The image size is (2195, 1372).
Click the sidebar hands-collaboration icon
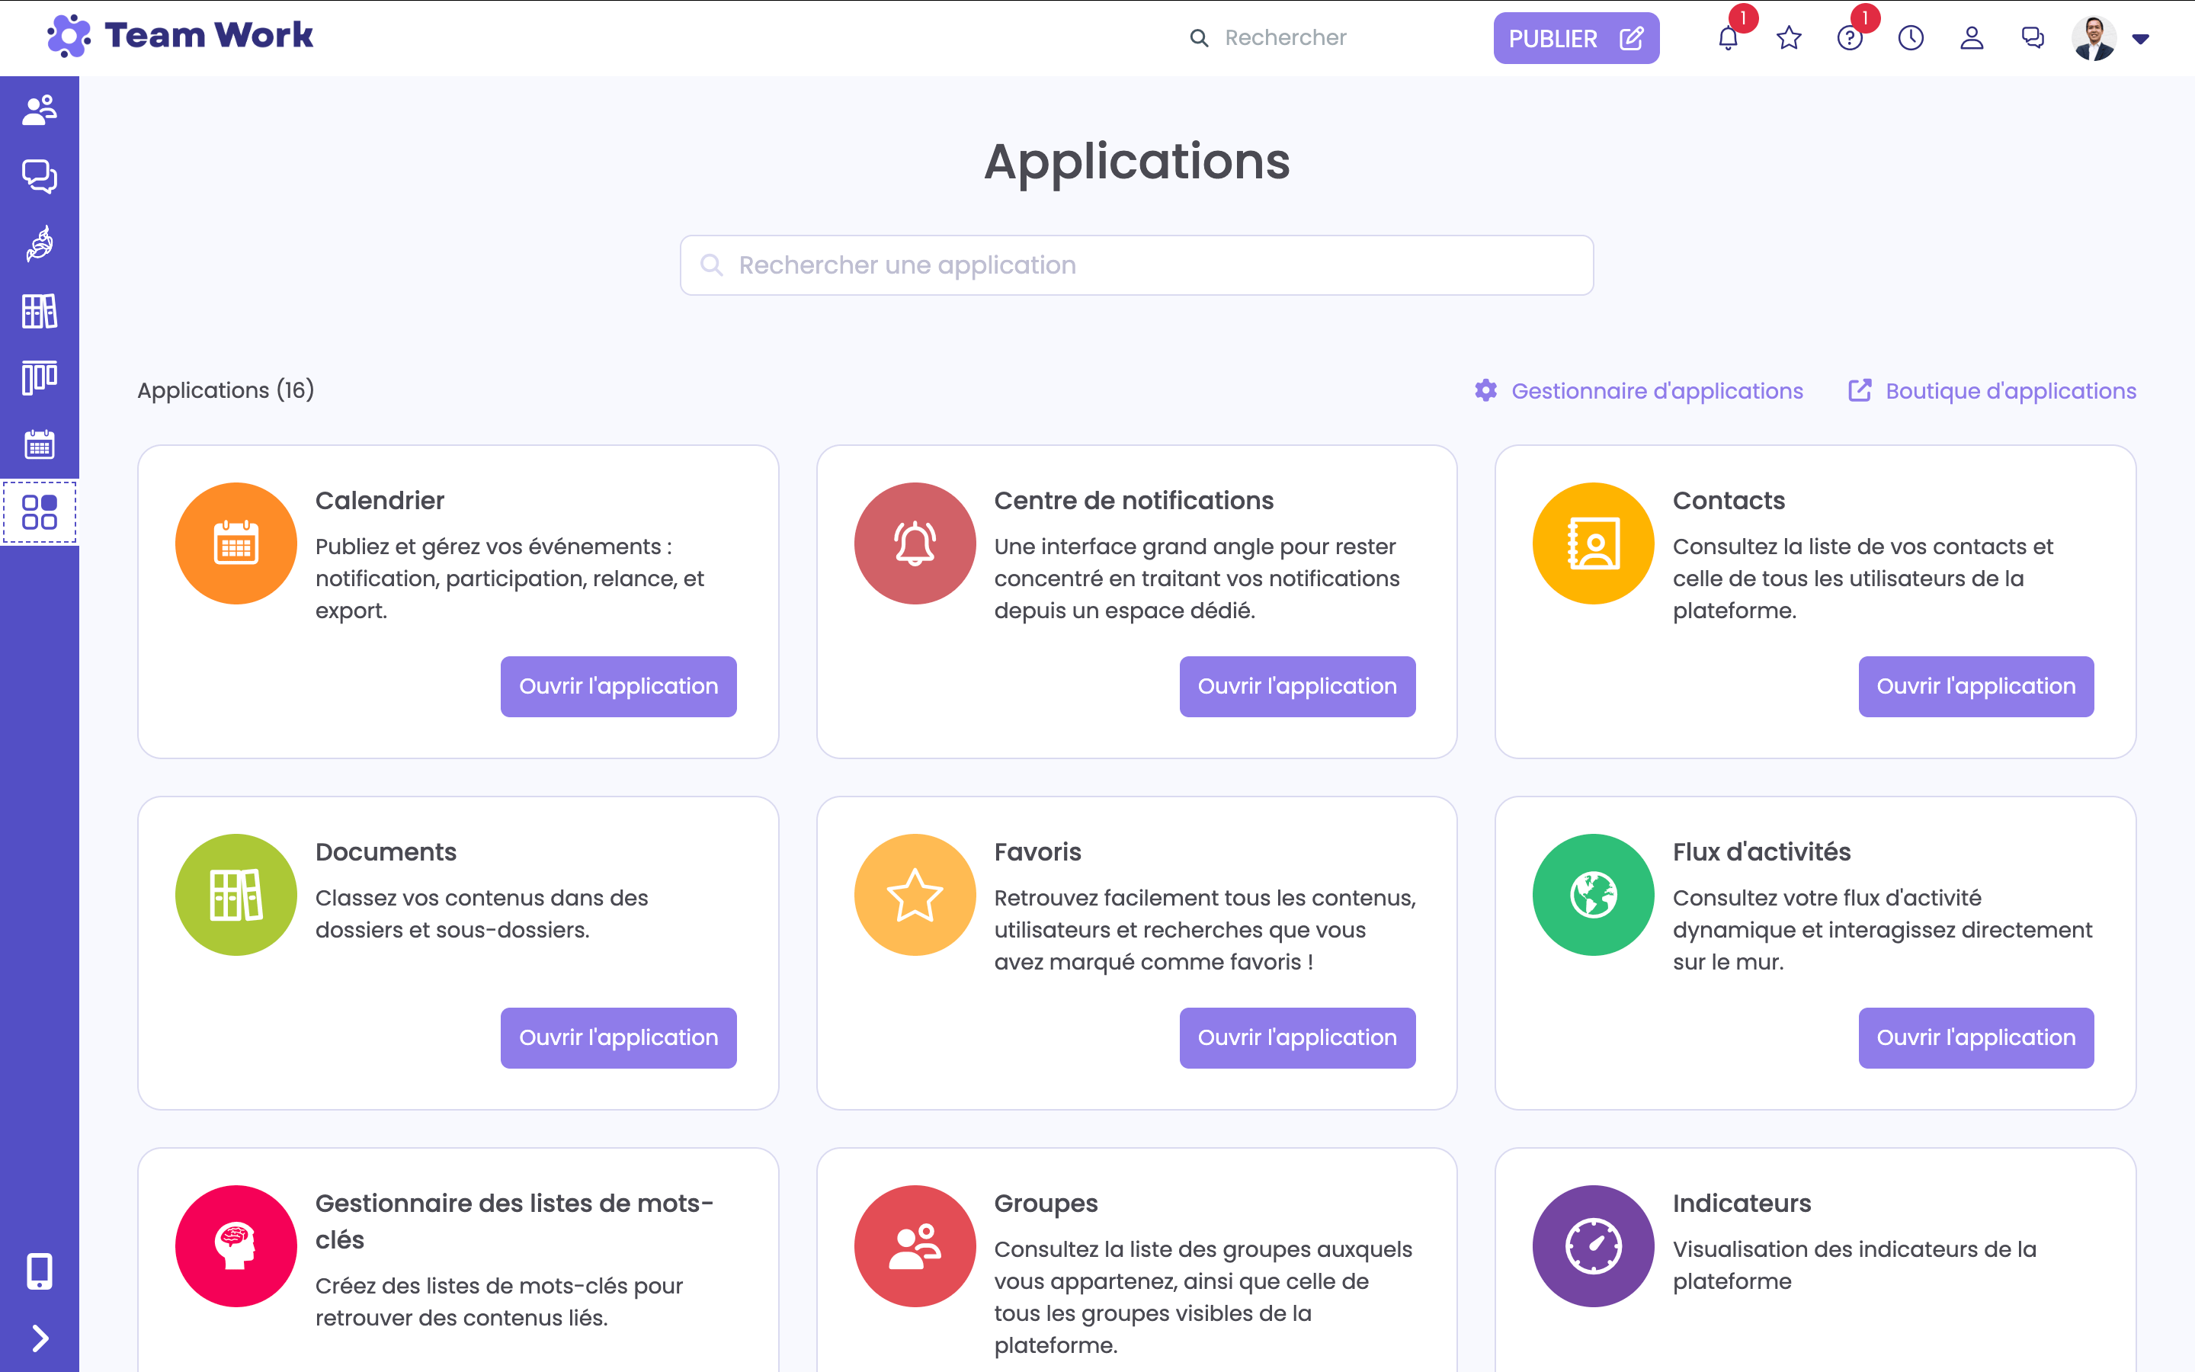pyautogui.click(x=39, y=243)
